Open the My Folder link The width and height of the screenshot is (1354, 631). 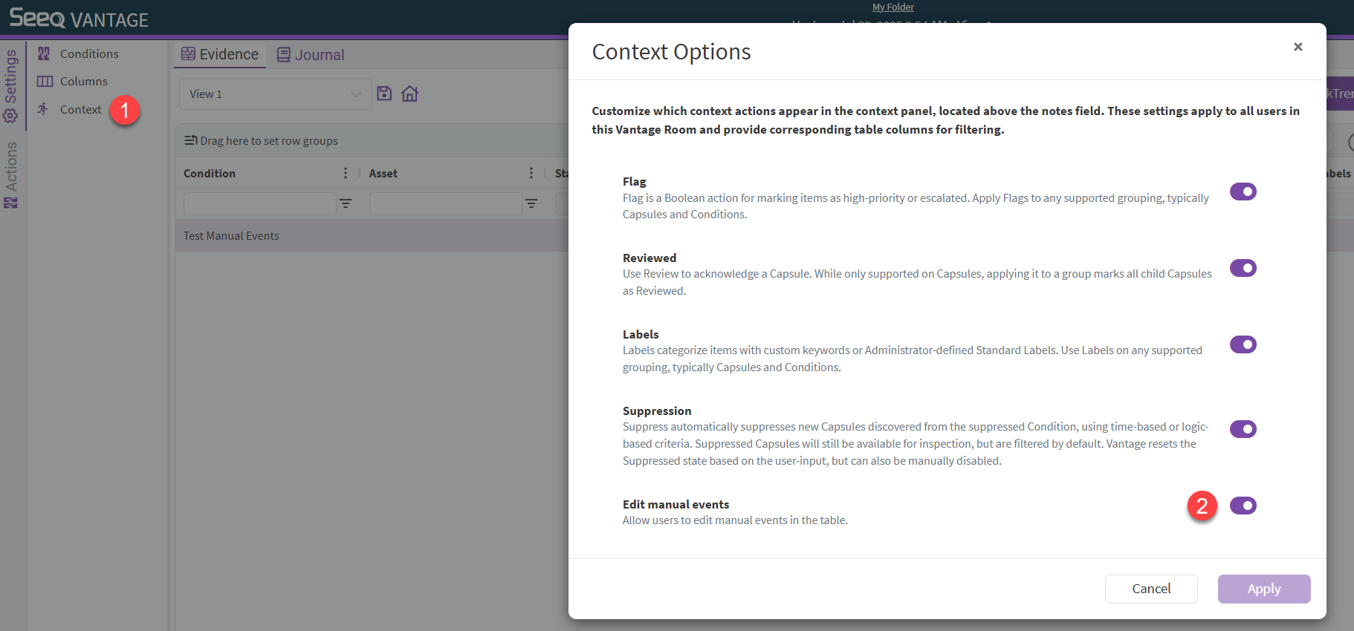click(893, 7)
